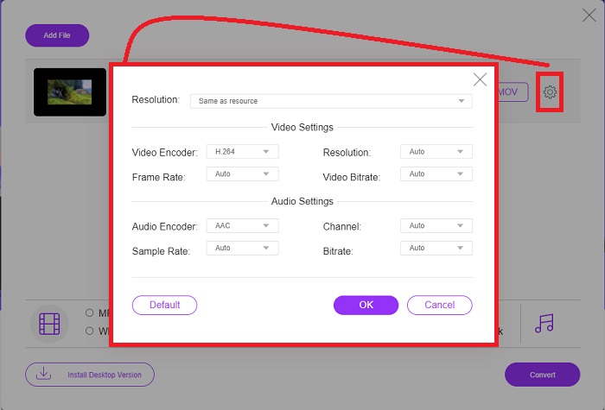Confirm settings with the OK button
This screenshot has width=605, height=410.
(x=366, y=305)
